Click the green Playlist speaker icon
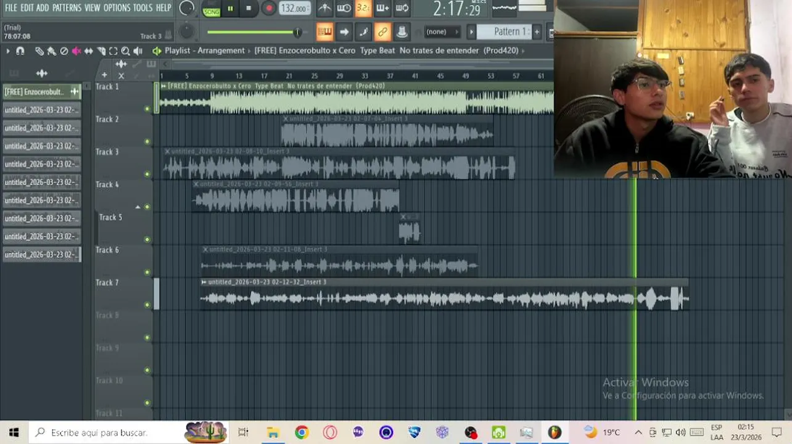The image size is (792, 444). (x=157, y=51)
